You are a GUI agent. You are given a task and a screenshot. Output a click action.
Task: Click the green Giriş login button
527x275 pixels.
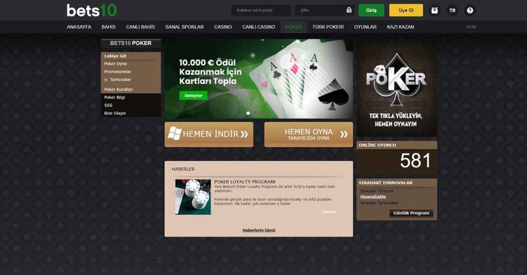coord(371,10)
